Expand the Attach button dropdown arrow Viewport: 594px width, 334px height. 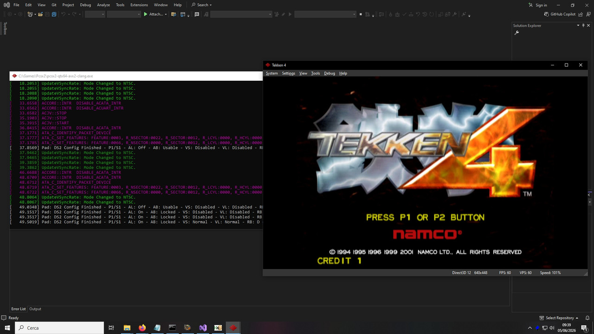tap(166, 14)
